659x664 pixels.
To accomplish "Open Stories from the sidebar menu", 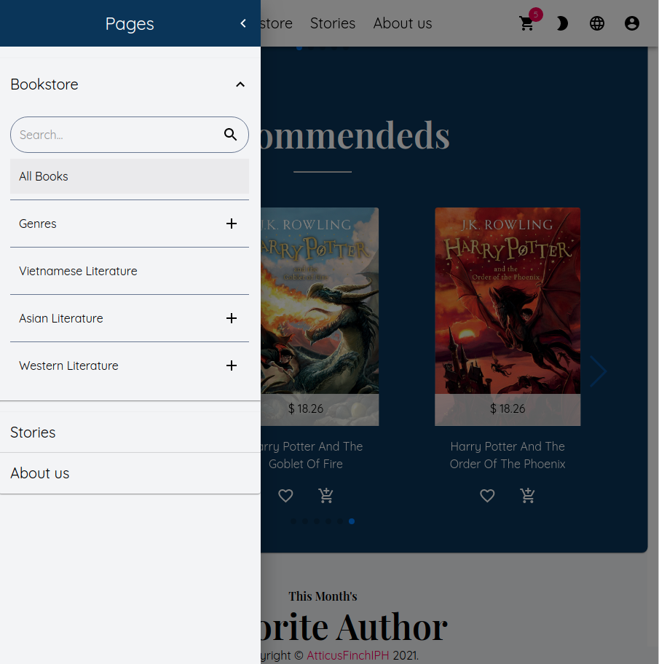I will pyautogui.click(x=33, y=432).
